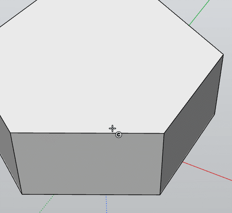Select the back-right top edge of the hexagon
The width and height of the screenshot is (232, 213).
pyautogui.click(x=191, y=28)
